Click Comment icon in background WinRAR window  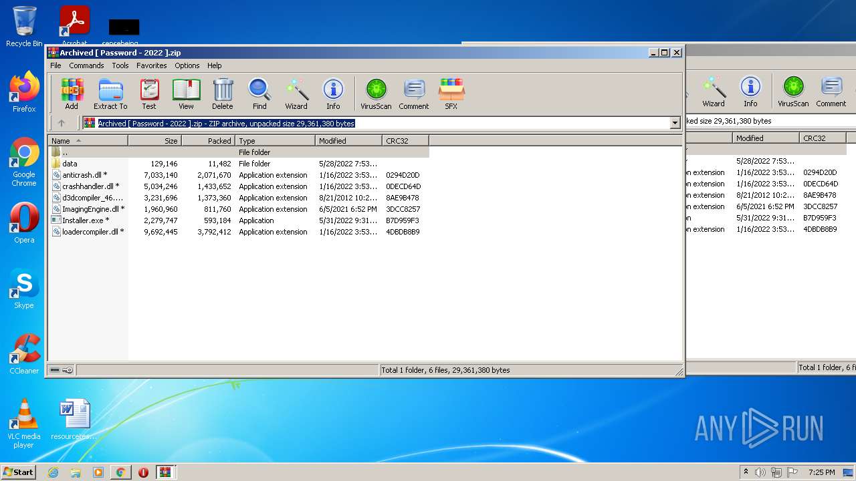tap(831, 92)
